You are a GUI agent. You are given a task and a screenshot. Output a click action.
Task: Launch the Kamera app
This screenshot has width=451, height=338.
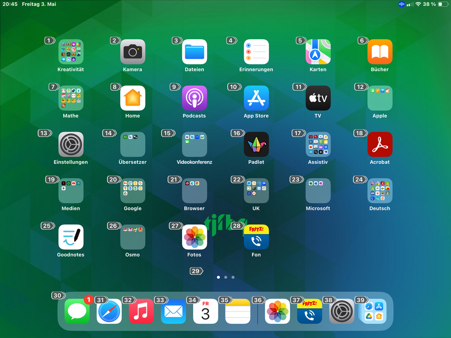[x=133, y=52]
